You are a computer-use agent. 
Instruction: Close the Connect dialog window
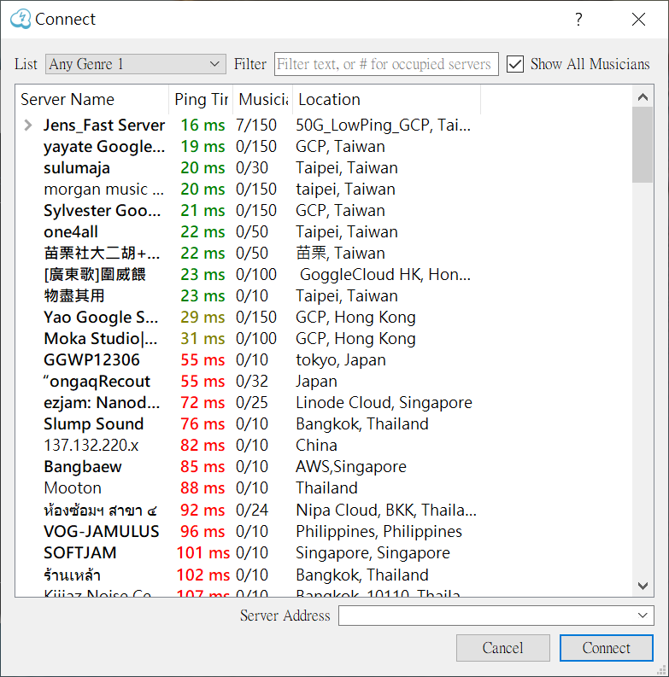point(638,19)
